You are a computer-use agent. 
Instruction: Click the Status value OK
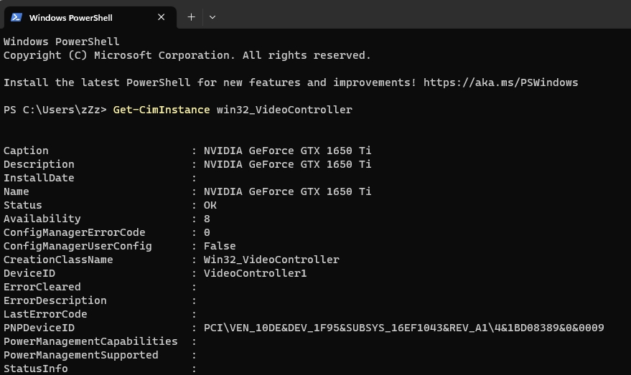[210, 205]
